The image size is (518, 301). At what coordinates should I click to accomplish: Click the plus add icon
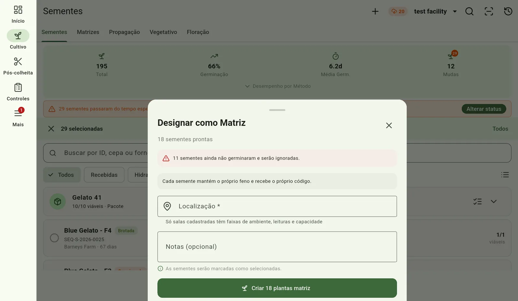375,11
